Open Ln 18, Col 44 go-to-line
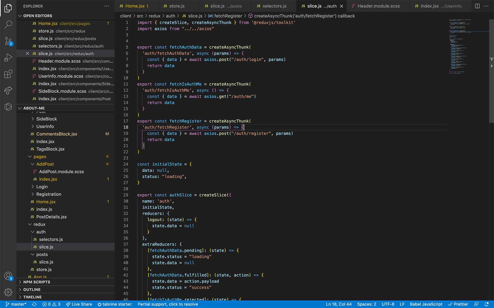The image size is (494, 308). [x=339, y=304]
